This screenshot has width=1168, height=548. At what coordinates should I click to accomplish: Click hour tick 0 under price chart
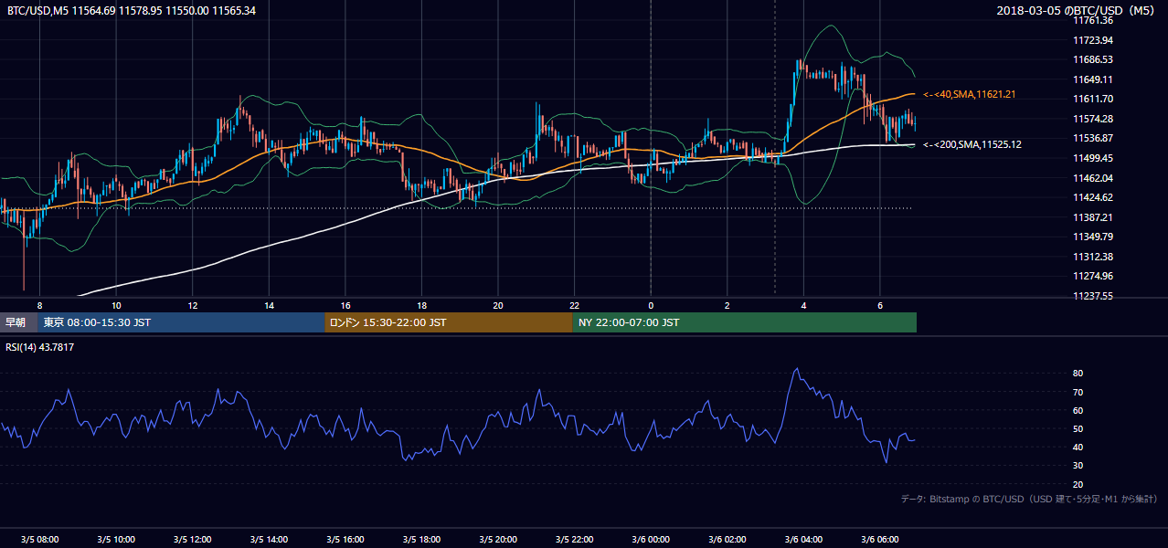tap(651, 305)
